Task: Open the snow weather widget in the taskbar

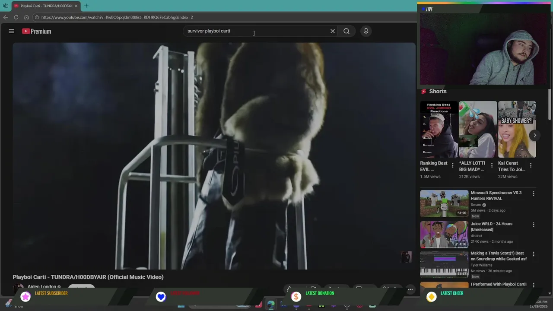Action: click(13, 304)
